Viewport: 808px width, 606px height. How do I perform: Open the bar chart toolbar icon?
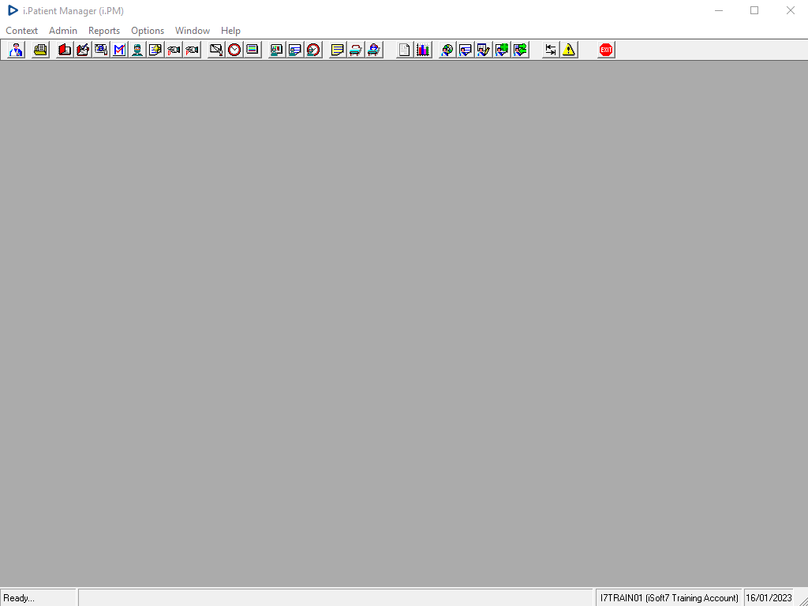click(x=423, y=50)
